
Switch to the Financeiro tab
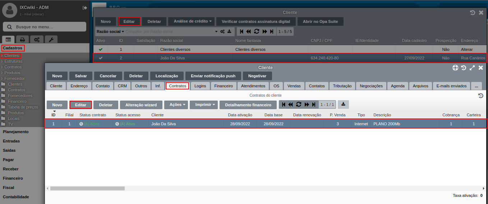click(224, 86)
